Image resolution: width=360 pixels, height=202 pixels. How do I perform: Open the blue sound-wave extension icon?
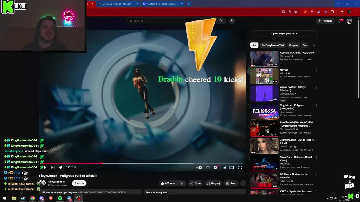325,12
